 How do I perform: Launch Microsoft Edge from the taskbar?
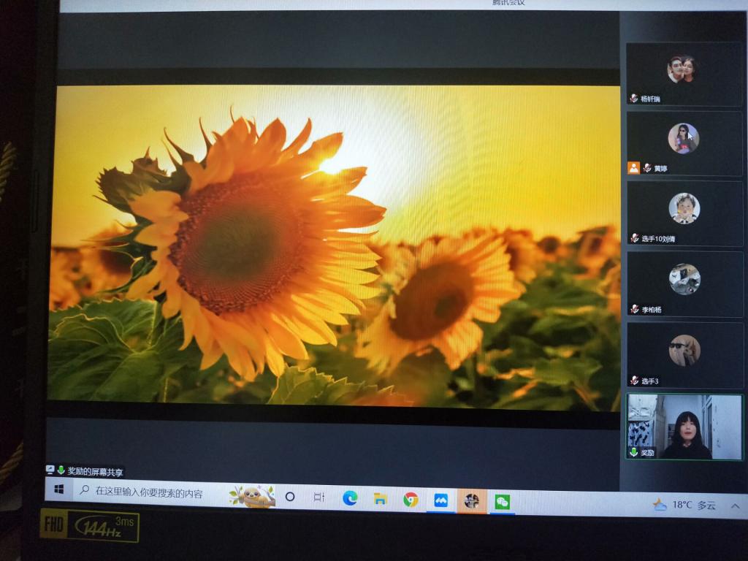point(351,498)
